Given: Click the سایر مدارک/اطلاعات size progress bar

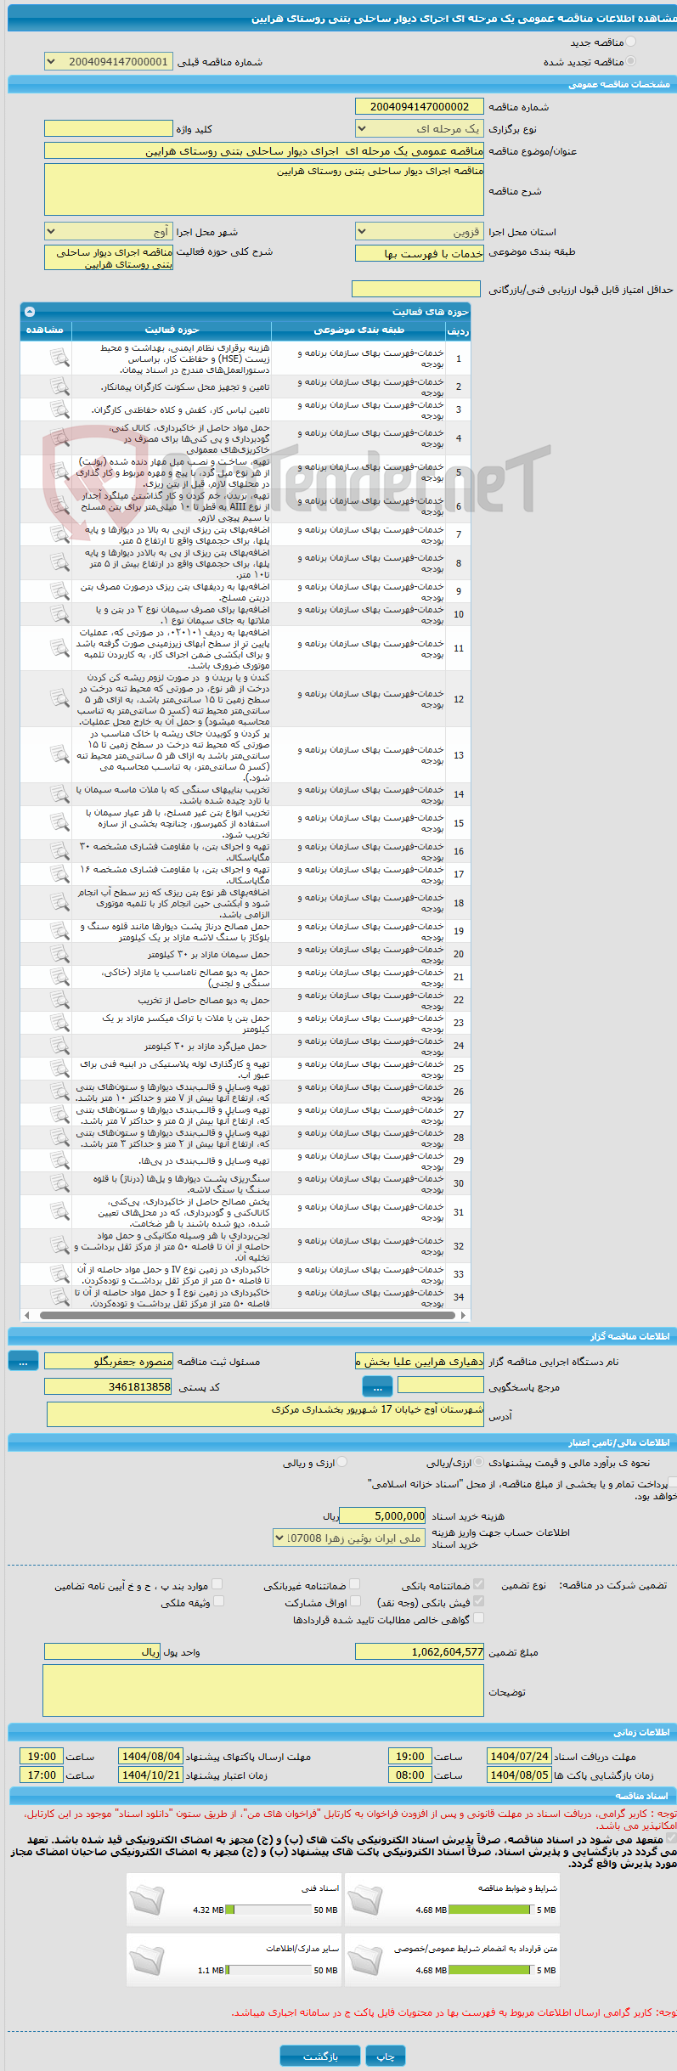Looking at the screenshot, I should click(269, 1970).
